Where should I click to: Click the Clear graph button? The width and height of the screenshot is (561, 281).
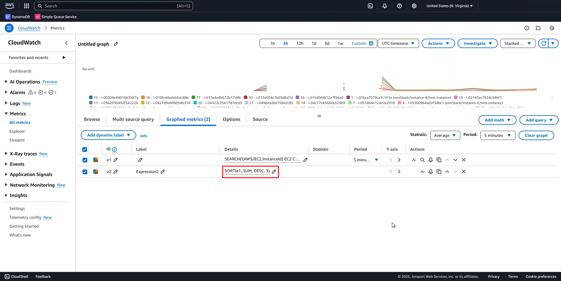pyautogui.click(x=536, y=135)
